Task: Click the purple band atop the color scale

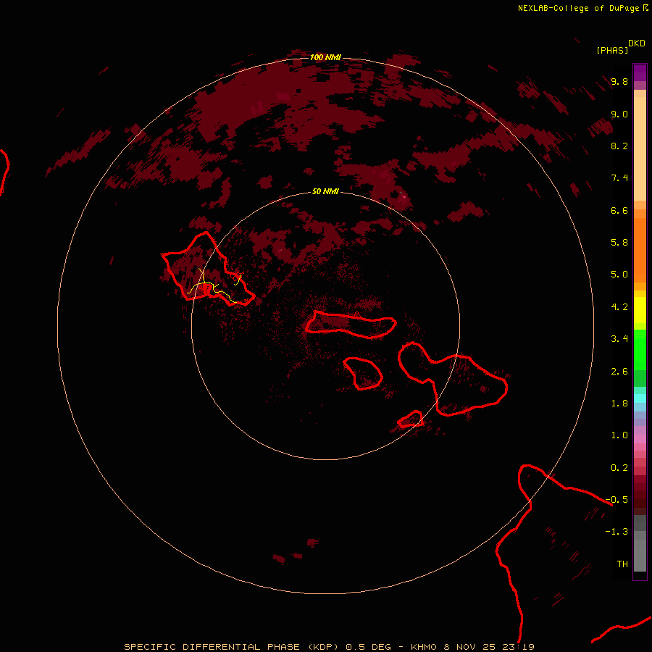Action: click(x=640, y=72)
